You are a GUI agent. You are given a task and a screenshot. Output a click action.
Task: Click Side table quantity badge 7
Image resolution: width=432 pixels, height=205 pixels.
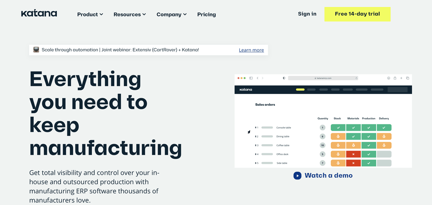[x=323, y=163]
